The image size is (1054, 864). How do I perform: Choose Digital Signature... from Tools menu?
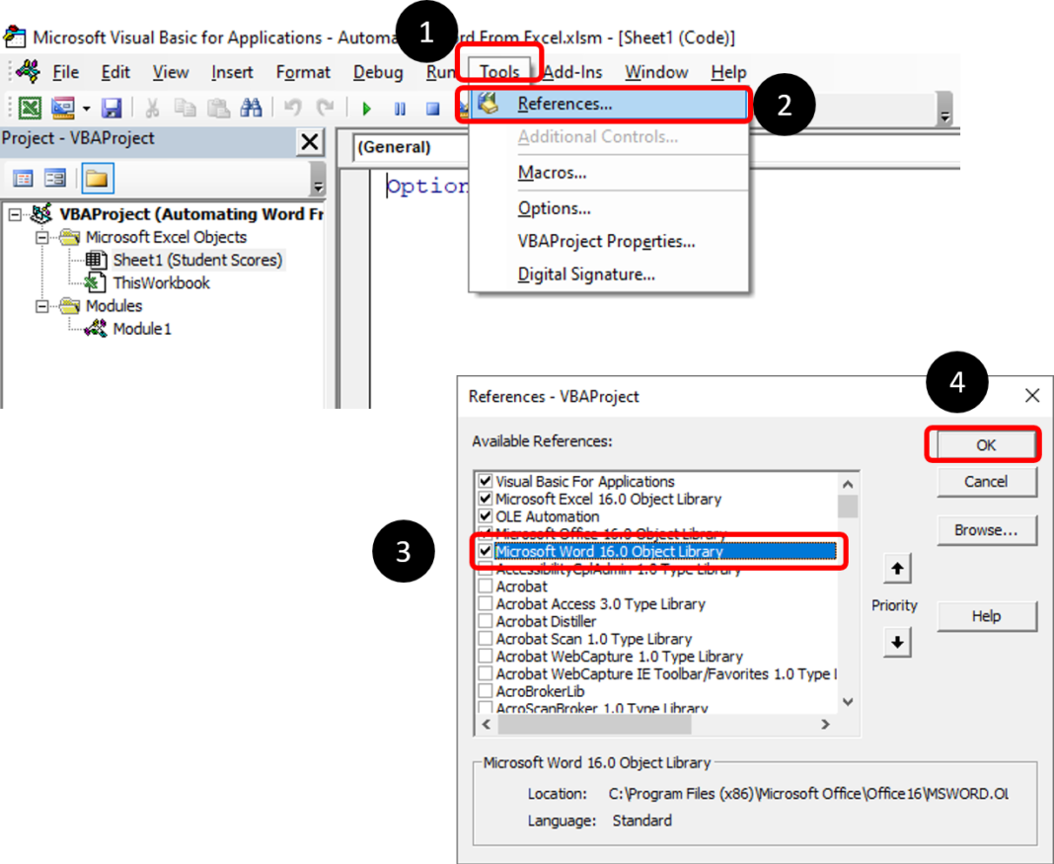click(609, 275)
